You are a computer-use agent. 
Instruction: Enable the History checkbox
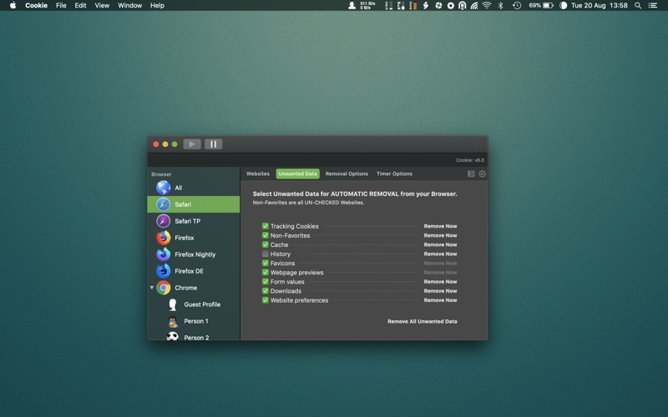click(x=266, y=254)
